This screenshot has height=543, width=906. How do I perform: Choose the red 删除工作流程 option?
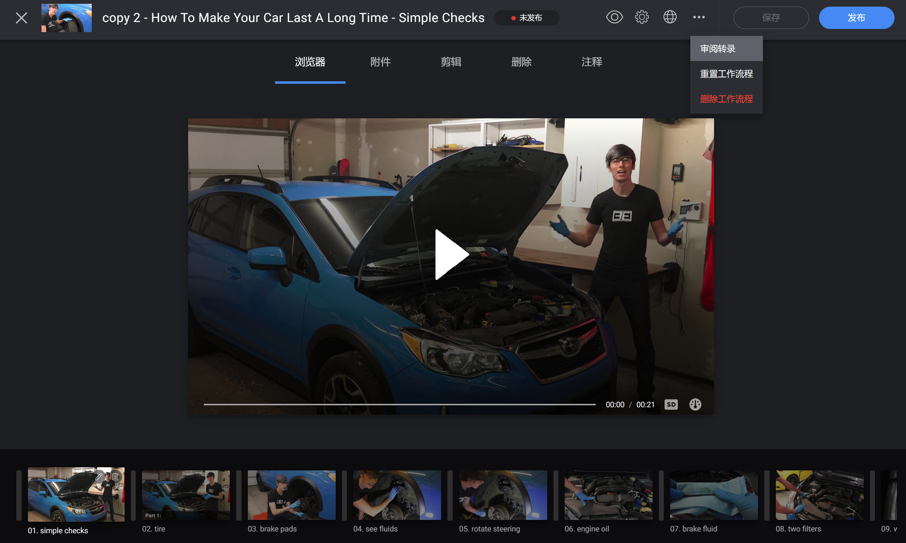click(726, 99)
